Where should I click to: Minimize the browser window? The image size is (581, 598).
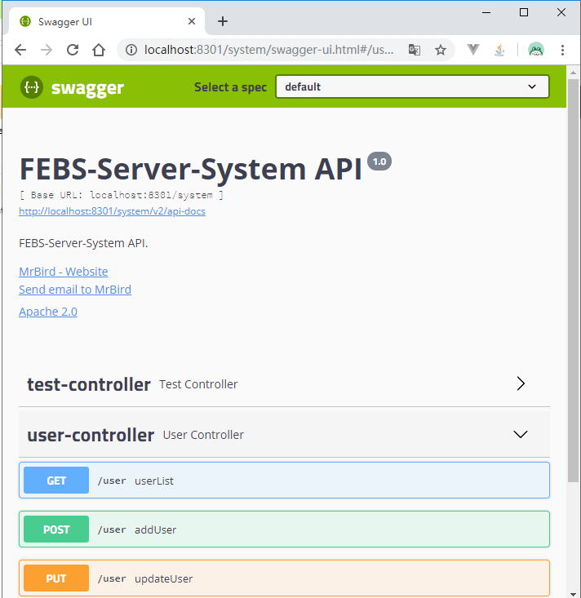486,12
